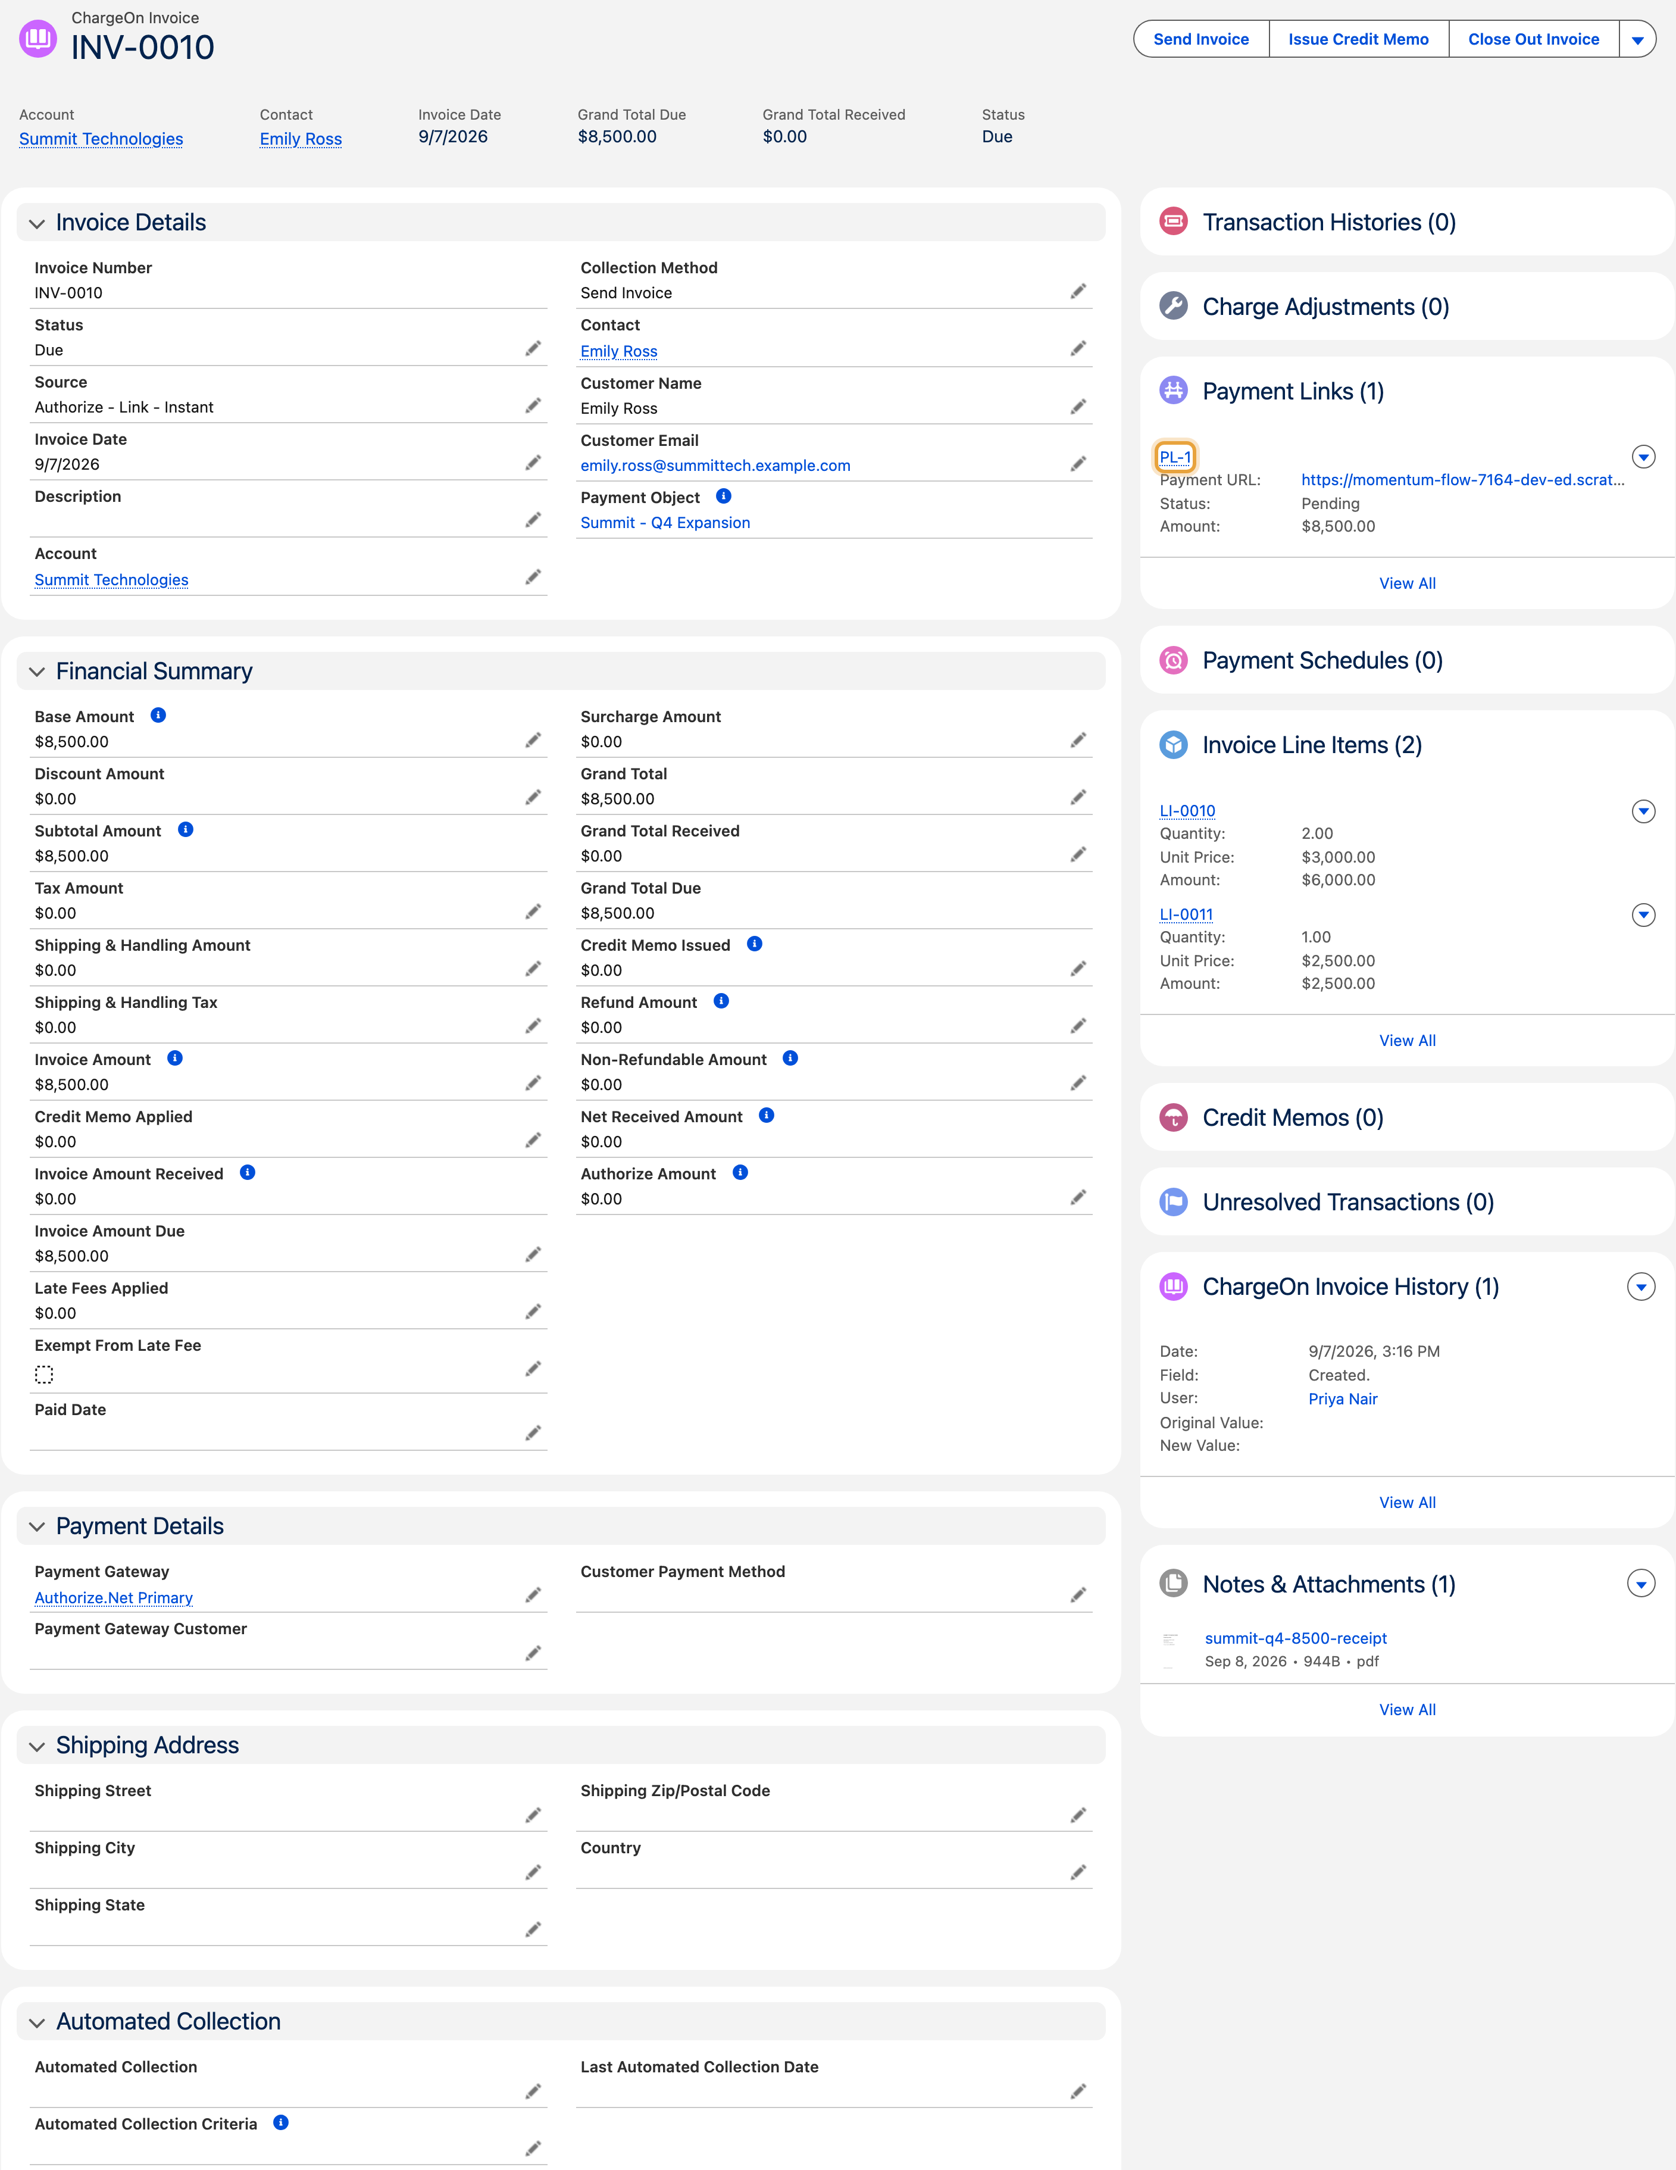
Task: Open line item LI-0010
Action: pyautogui.click(x=1187, y=811)
